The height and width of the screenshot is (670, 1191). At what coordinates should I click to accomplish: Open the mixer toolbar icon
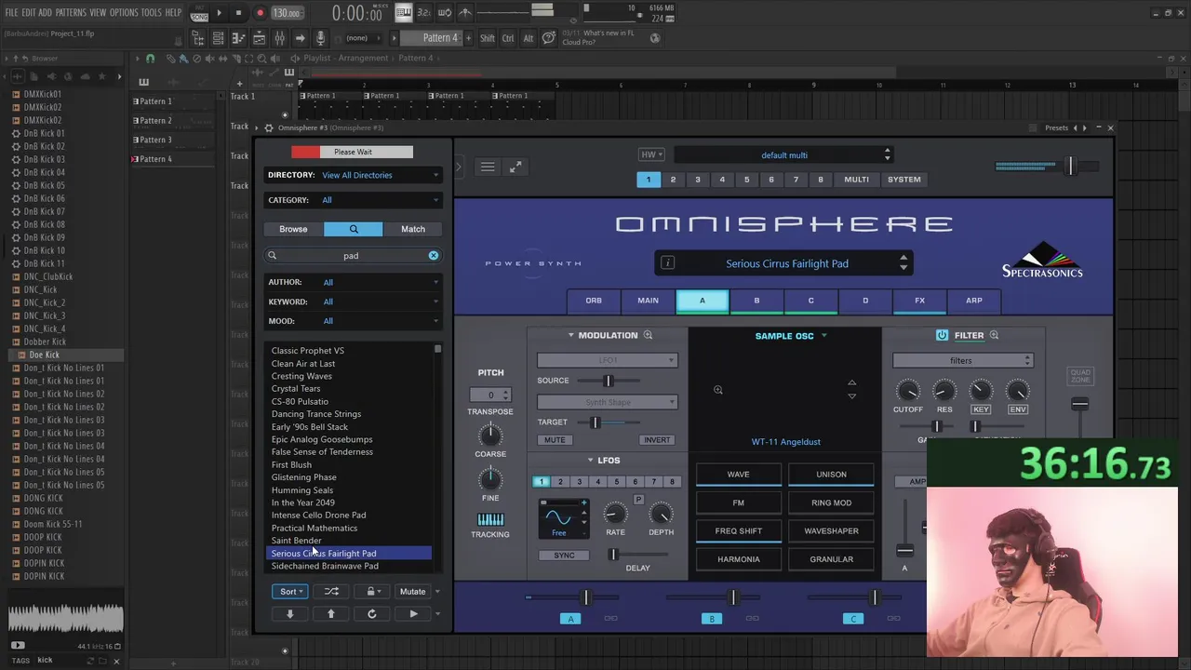pos(279,38)
